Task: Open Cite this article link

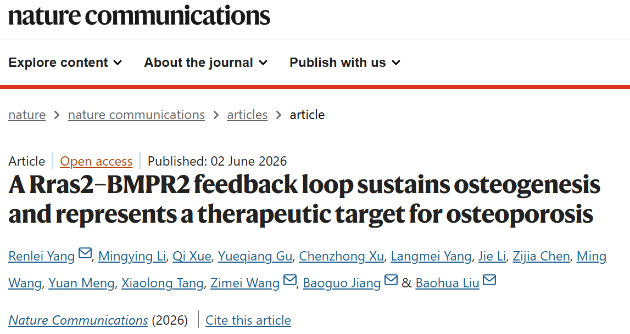Action: click(x=248, y=320)
